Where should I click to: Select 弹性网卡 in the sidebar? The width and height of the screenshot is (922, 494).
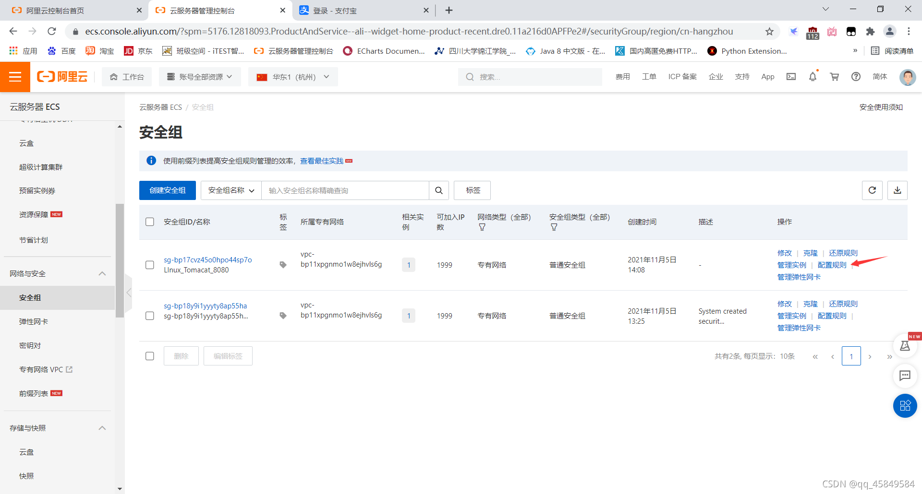(34, 321)
